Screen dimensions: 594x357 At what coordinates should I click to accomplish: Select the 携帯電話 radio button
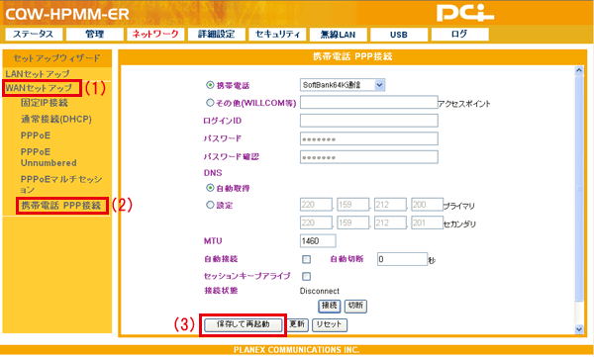tap(210, 85)
